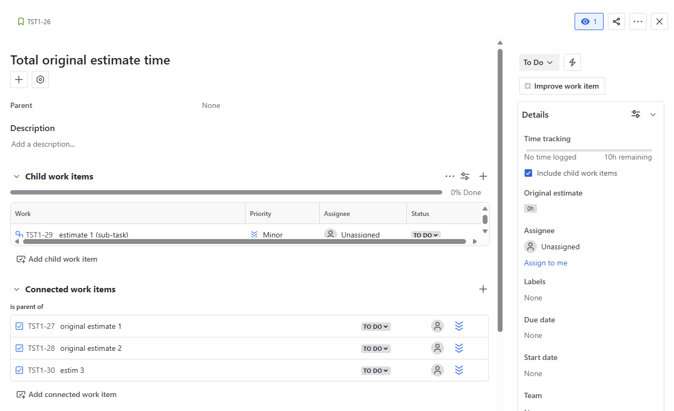The width and height of the screenshot is (674, 411).
Task: Change TST1-28 status via TO DO dropdown
Action: click(376, 349)
